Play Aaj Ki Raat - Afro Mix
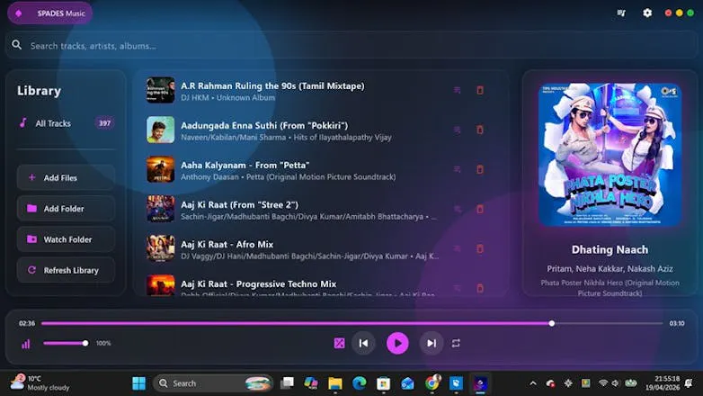This screenshot has height=396, width=703. [x=227, y=244]
